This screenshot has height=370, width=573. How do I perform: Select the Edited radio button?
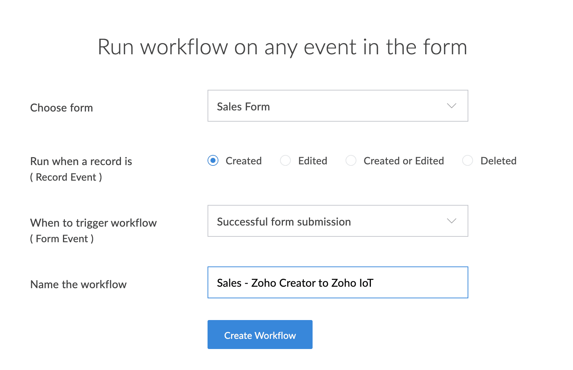(x=285, y=160)
